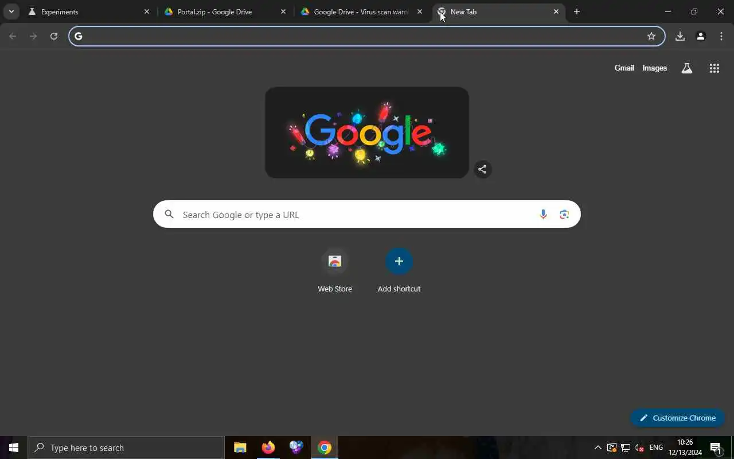Start voice search with the microphone
The image size is (734, 459).
pyautogui.click(x=543, y=215)
